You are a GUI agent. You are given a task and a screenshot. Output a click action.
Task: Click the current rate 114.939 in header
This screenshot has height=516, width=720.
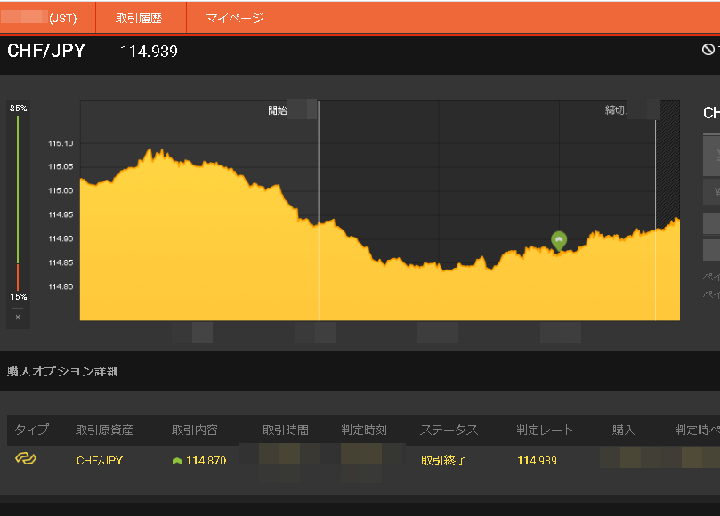point(149,52)
